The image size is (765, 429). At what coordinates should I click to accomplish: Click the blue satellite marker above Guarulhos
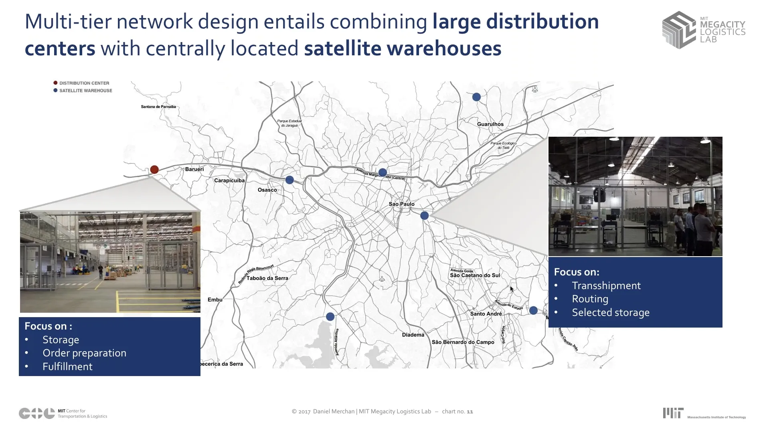(476, 97)
